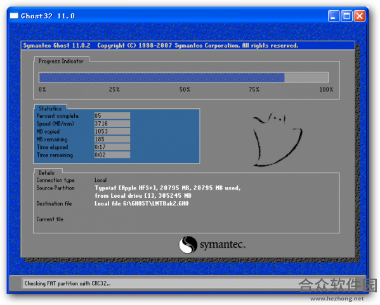Click the Ghost mascot drawing

(x=277, y=139)
